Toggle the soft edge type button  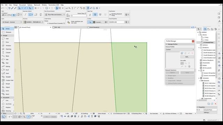tap(100, 15)
